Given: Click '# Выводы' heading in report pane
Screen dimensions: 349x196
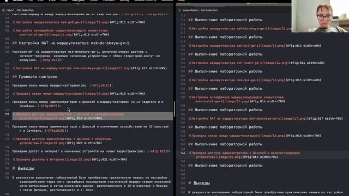Looking at the screenshot, I should (23, 168).
